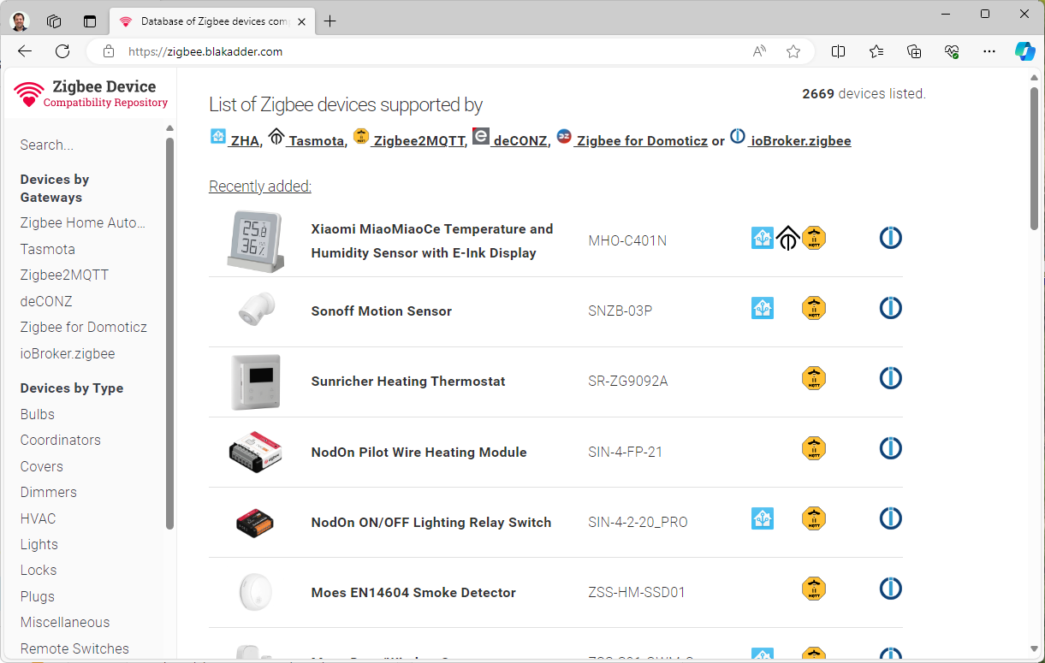
Task: Click the Zigbee2MQTT icon in NodOn Pilot Wire row
Action: click(x=813, y=448)
